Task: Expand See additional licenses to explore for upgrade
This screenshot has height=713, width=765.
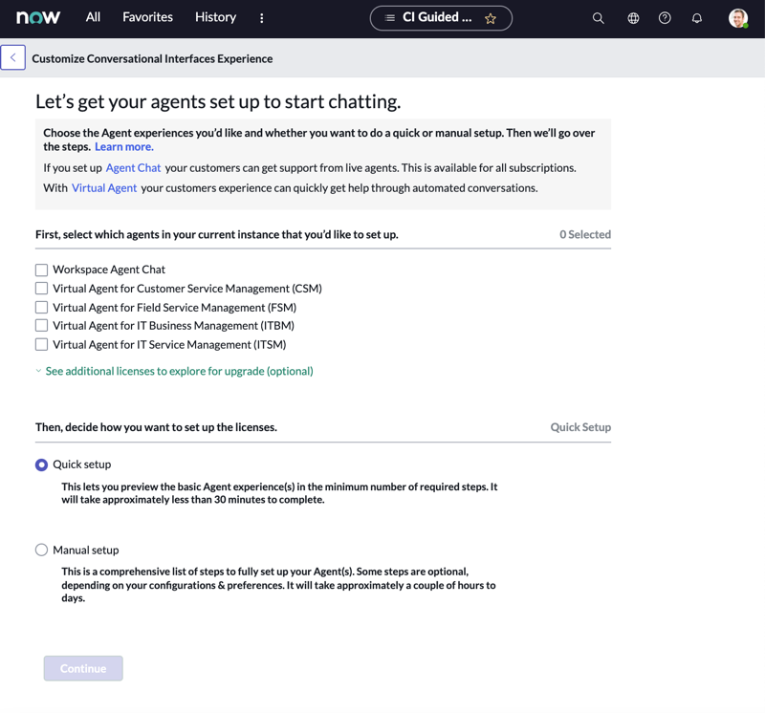Action: pos(174,371)
